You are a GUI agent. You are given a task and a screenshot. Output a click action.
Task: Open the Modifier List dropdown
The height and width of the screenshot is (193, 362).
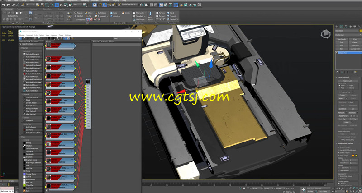point(348,35)
